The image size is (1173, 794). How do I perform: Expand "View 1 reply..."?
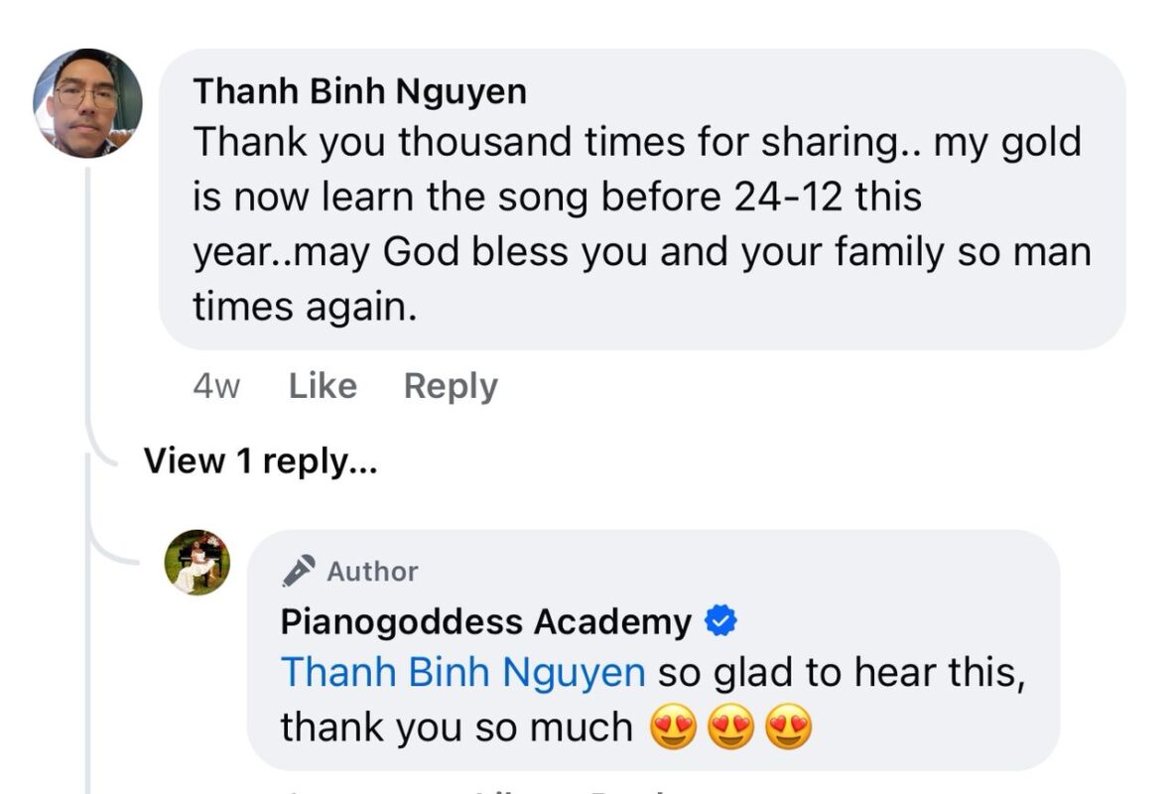click(x=260, y=461)
